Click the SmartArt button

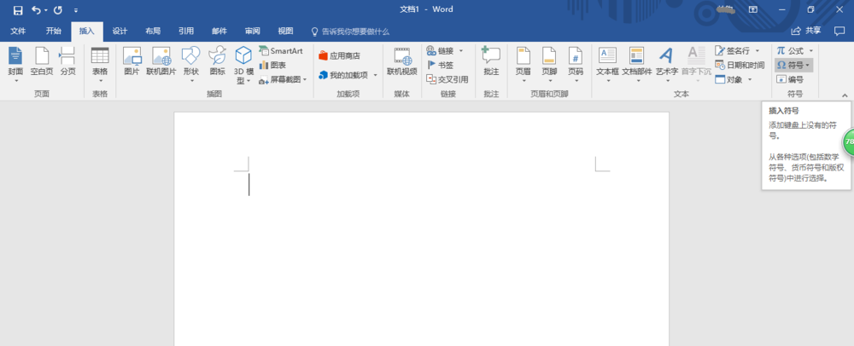[280, 51]
